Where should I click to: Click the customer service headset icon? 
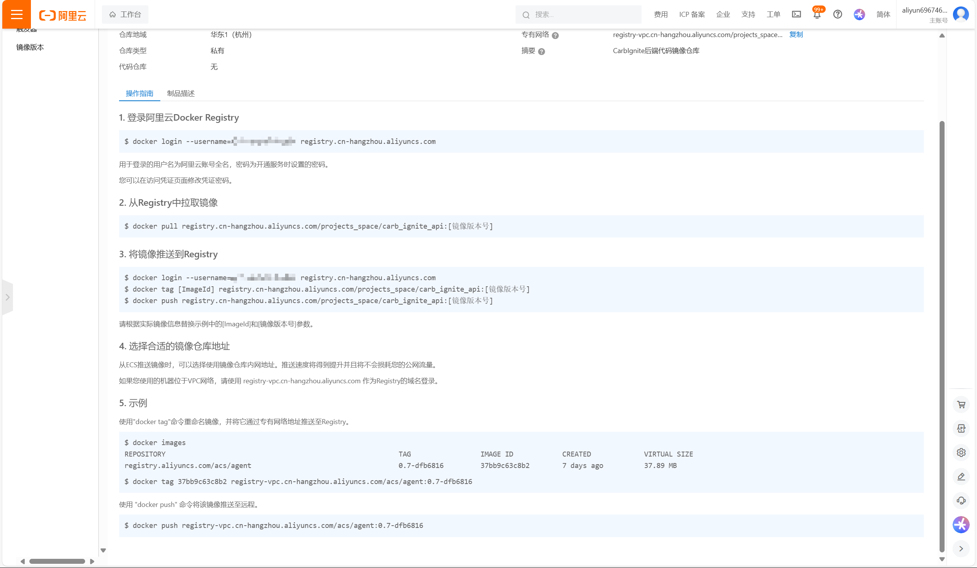(x=961, y=500)
